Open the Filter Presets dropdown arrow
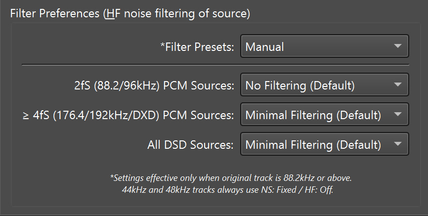This screenshot has height=216, width=428. tap(398, 47)
